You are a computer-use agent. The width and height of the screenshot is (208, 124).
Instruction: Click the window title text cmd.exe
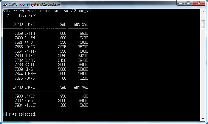pos(34,4)
